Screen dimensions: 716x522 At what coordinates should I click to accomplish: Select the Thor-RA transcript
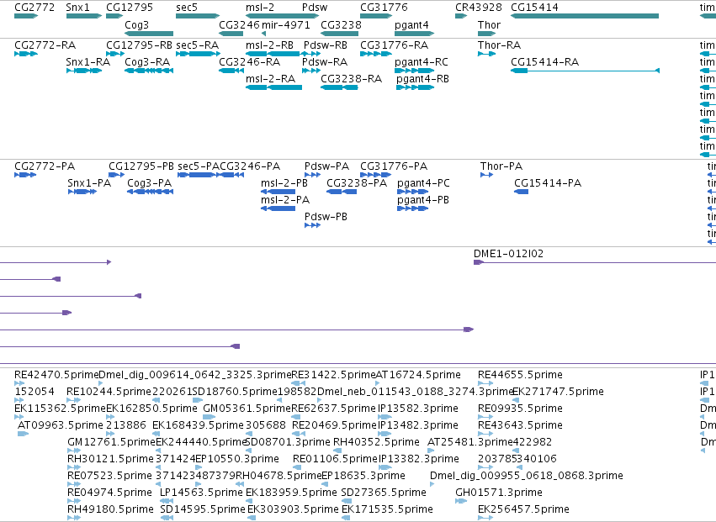click(487, 54)
